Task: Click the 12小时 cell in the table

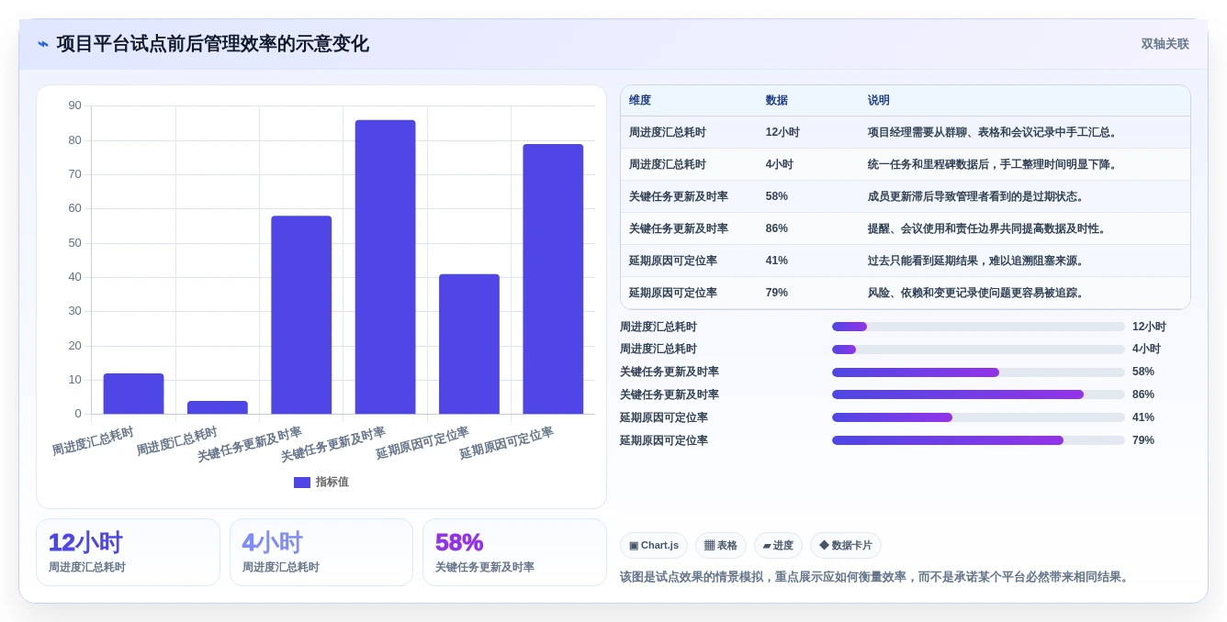Action: (782, 133)
